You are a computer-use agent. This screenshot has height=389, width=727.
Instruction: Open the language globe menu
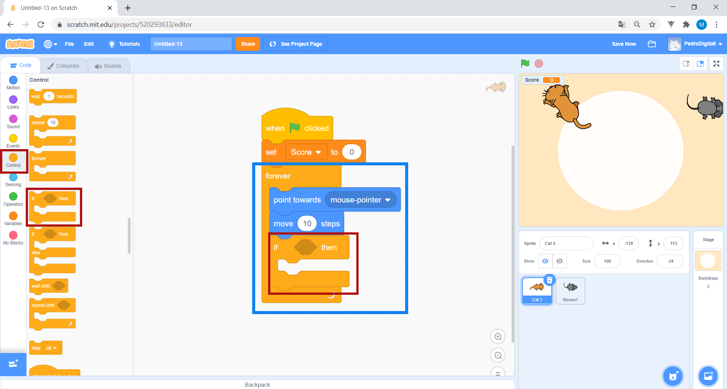(50, 44)
